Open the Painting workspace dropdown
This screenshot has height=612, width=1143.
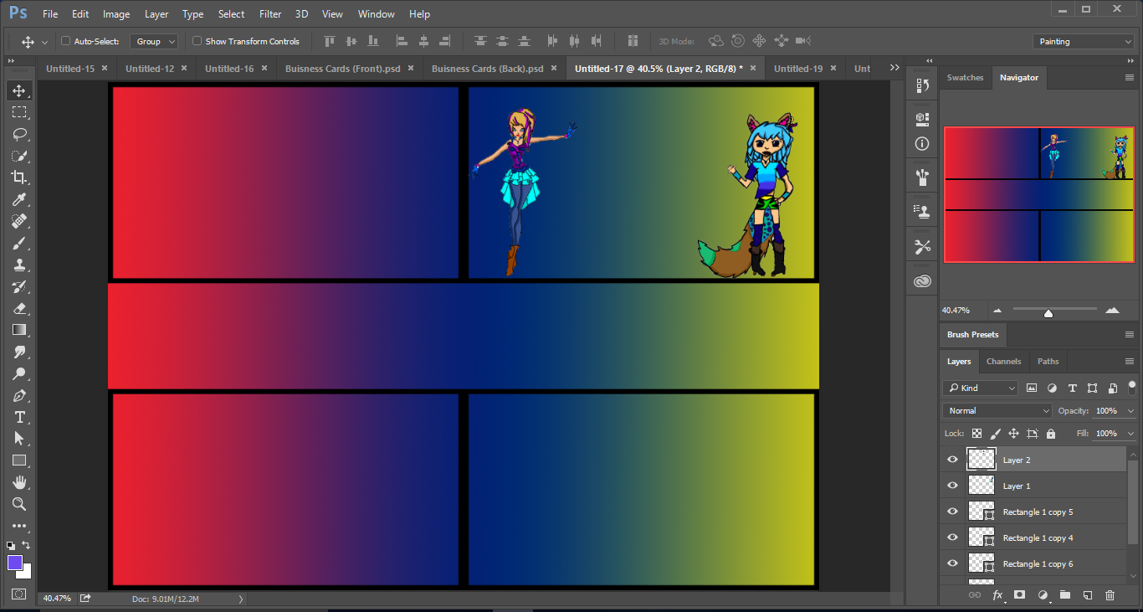pos(1084,41)
